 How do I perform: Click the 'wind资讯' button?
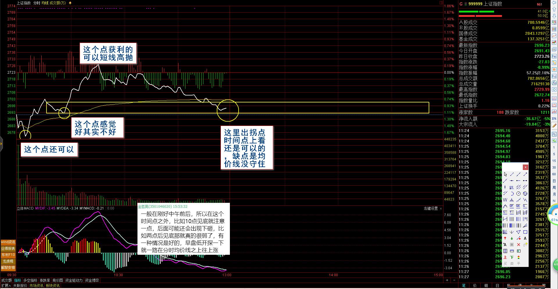8,242
